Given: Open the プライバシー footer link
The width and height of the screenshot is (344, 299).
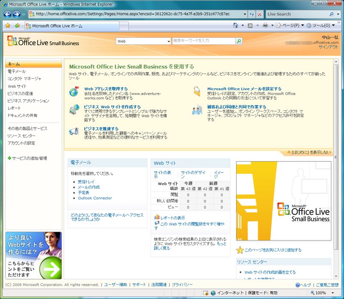Looking at the screenshot, I should 182,285.
